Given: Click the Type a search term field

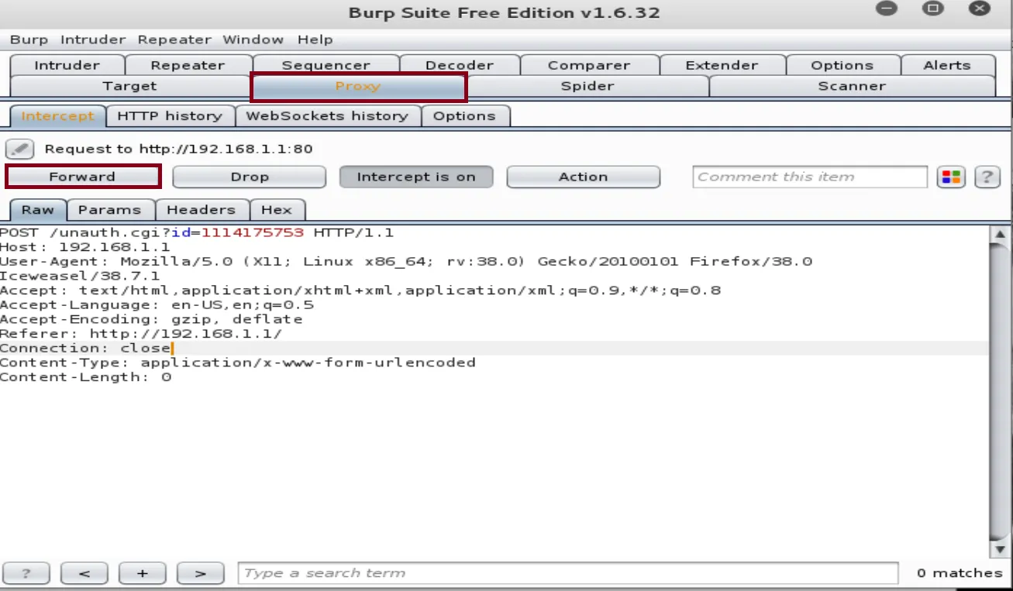Looking at the screenshot, I should tap(568, 574).
